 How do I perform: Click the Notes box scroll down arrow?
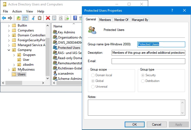182,113
